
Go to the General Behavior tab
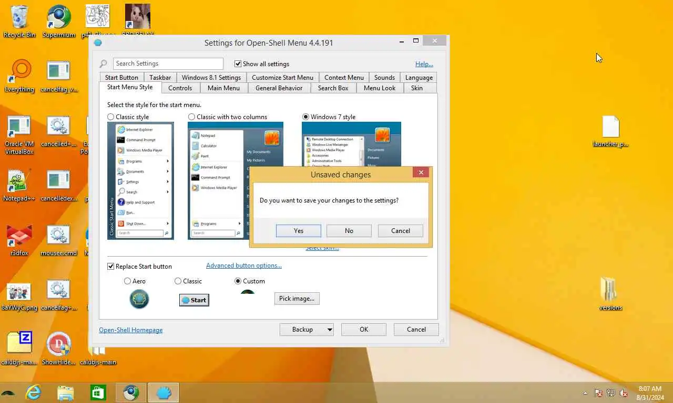[279, 88]
